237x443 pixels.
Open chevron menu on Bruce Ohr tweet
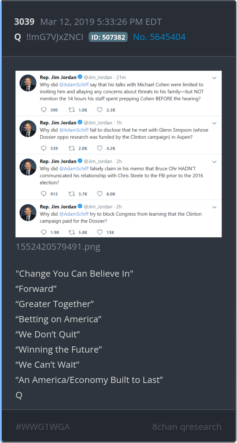[214, 162]
